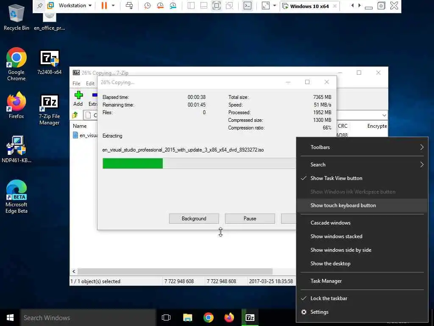Choose Cascade windows
Viewport: 434px width, 326px height.
coord(362,223)
